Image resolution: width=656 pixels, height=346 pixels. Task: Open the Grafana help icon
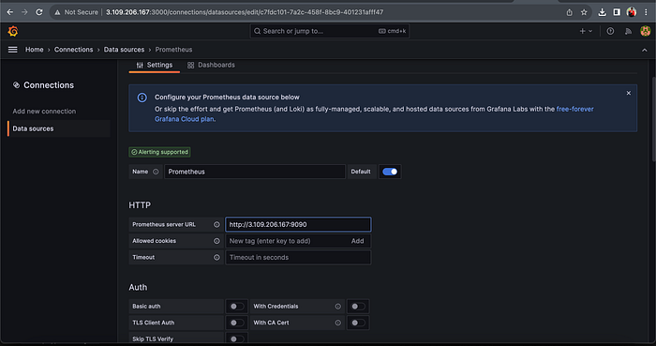click(x=610, y=31)
